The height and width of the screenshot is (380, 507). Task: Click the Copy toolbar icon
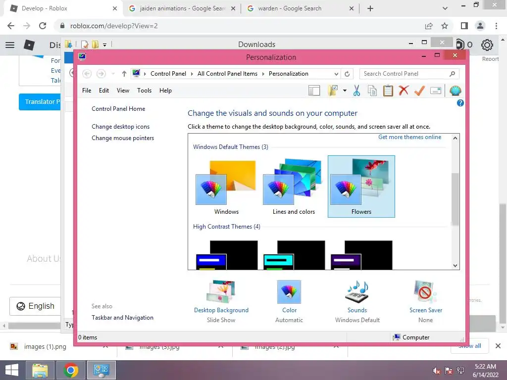pyautogui.click(x=372, y=91)
